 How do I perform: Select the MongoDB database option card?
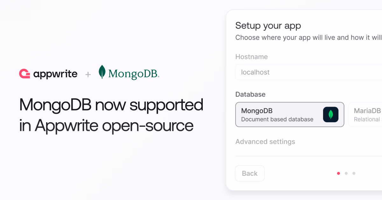point(290,115)
